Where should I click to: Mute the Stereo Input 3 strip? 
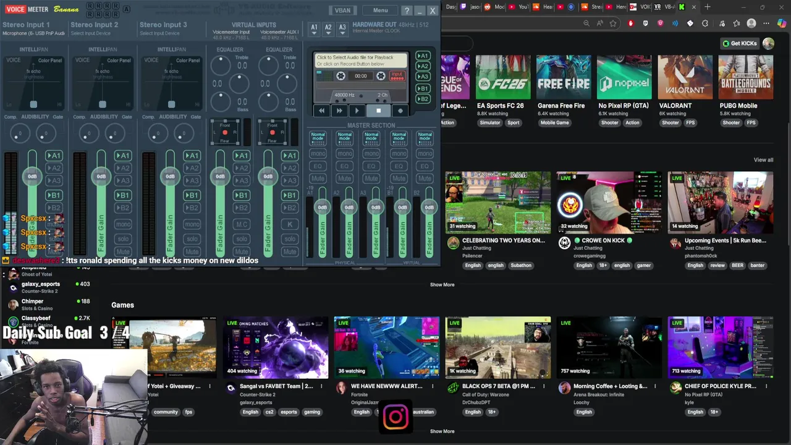pos(192,252)
